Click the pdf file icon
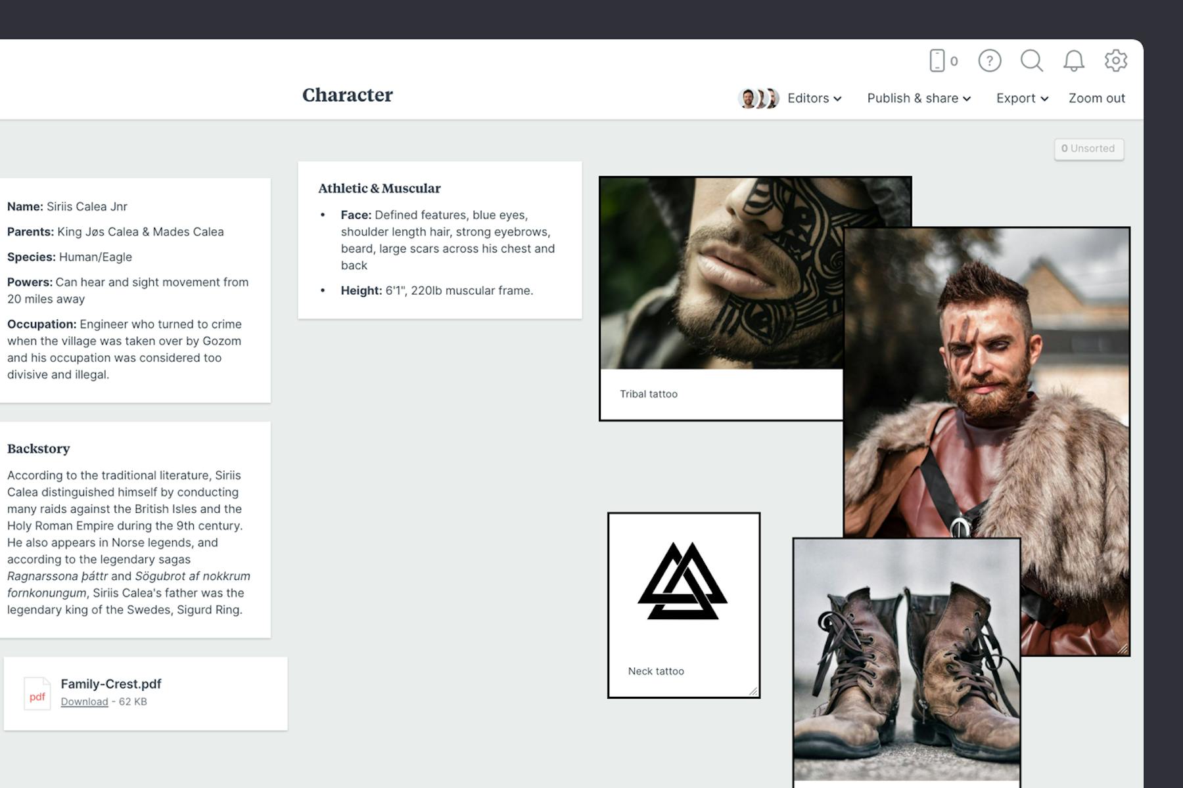Viewport: 1183px width, 788px height. [x=37, y=693]
